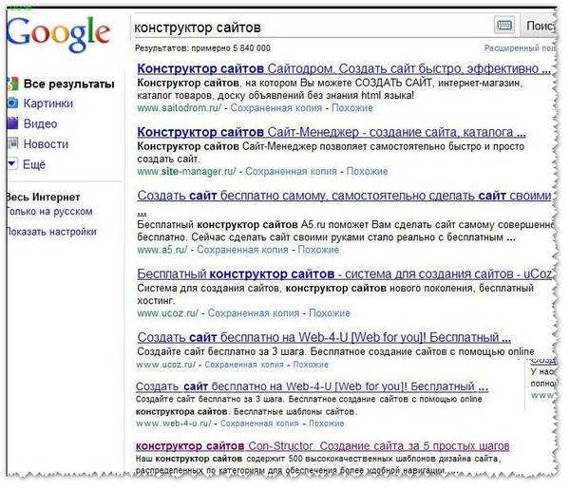
Task: Open Расширенный поиск link
Action: (520, 48)
